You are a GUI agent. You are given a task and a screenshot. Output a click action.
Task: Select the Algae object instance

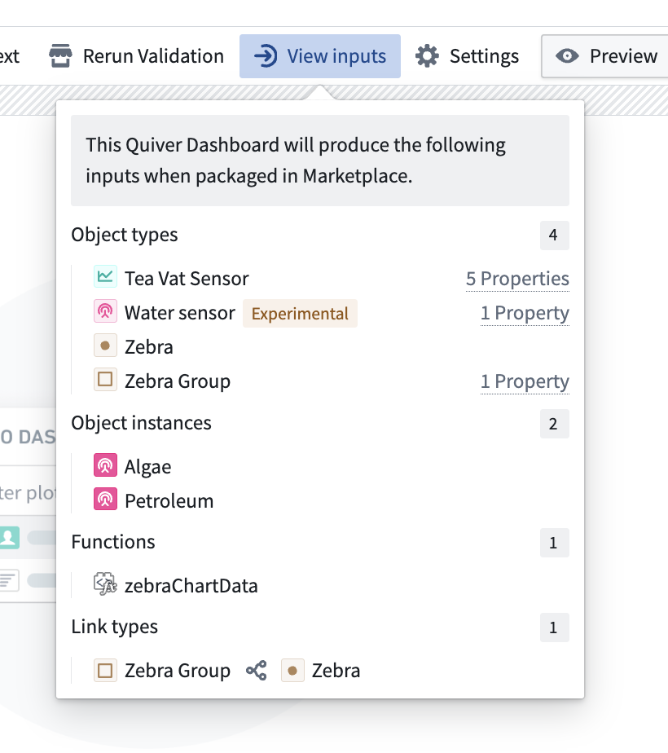(147, 467)
